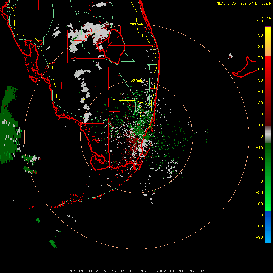Click the 100 NMI range ring label
This screenshot has height=273, width=273.
(x=136, y=24)
